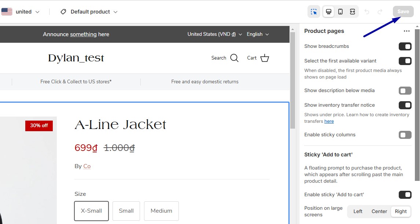Image resolution: width=420 pixels, height=224 pixels.
Task: Click the cart basket icon
Action: click(x=265, y=58)
